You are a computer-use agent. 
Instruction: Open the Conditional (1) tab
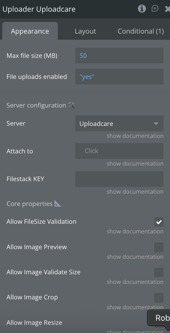141,31
